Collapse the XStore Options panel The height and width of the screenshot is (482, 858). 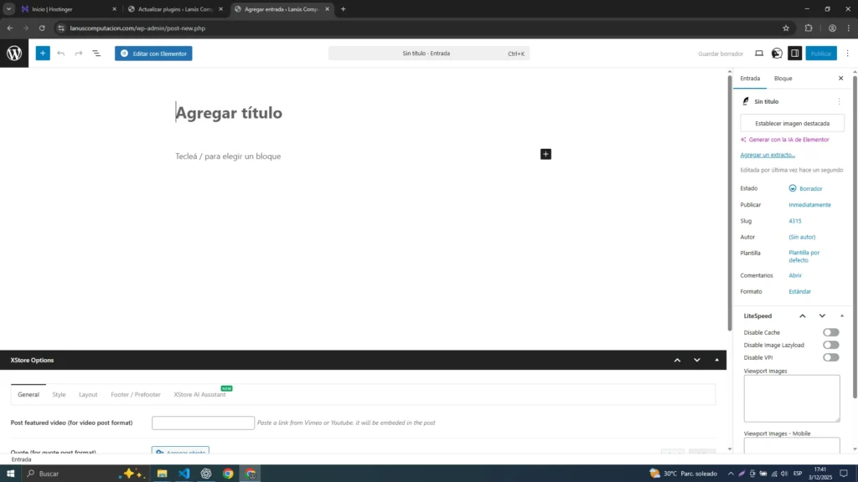tap(716, 360)
